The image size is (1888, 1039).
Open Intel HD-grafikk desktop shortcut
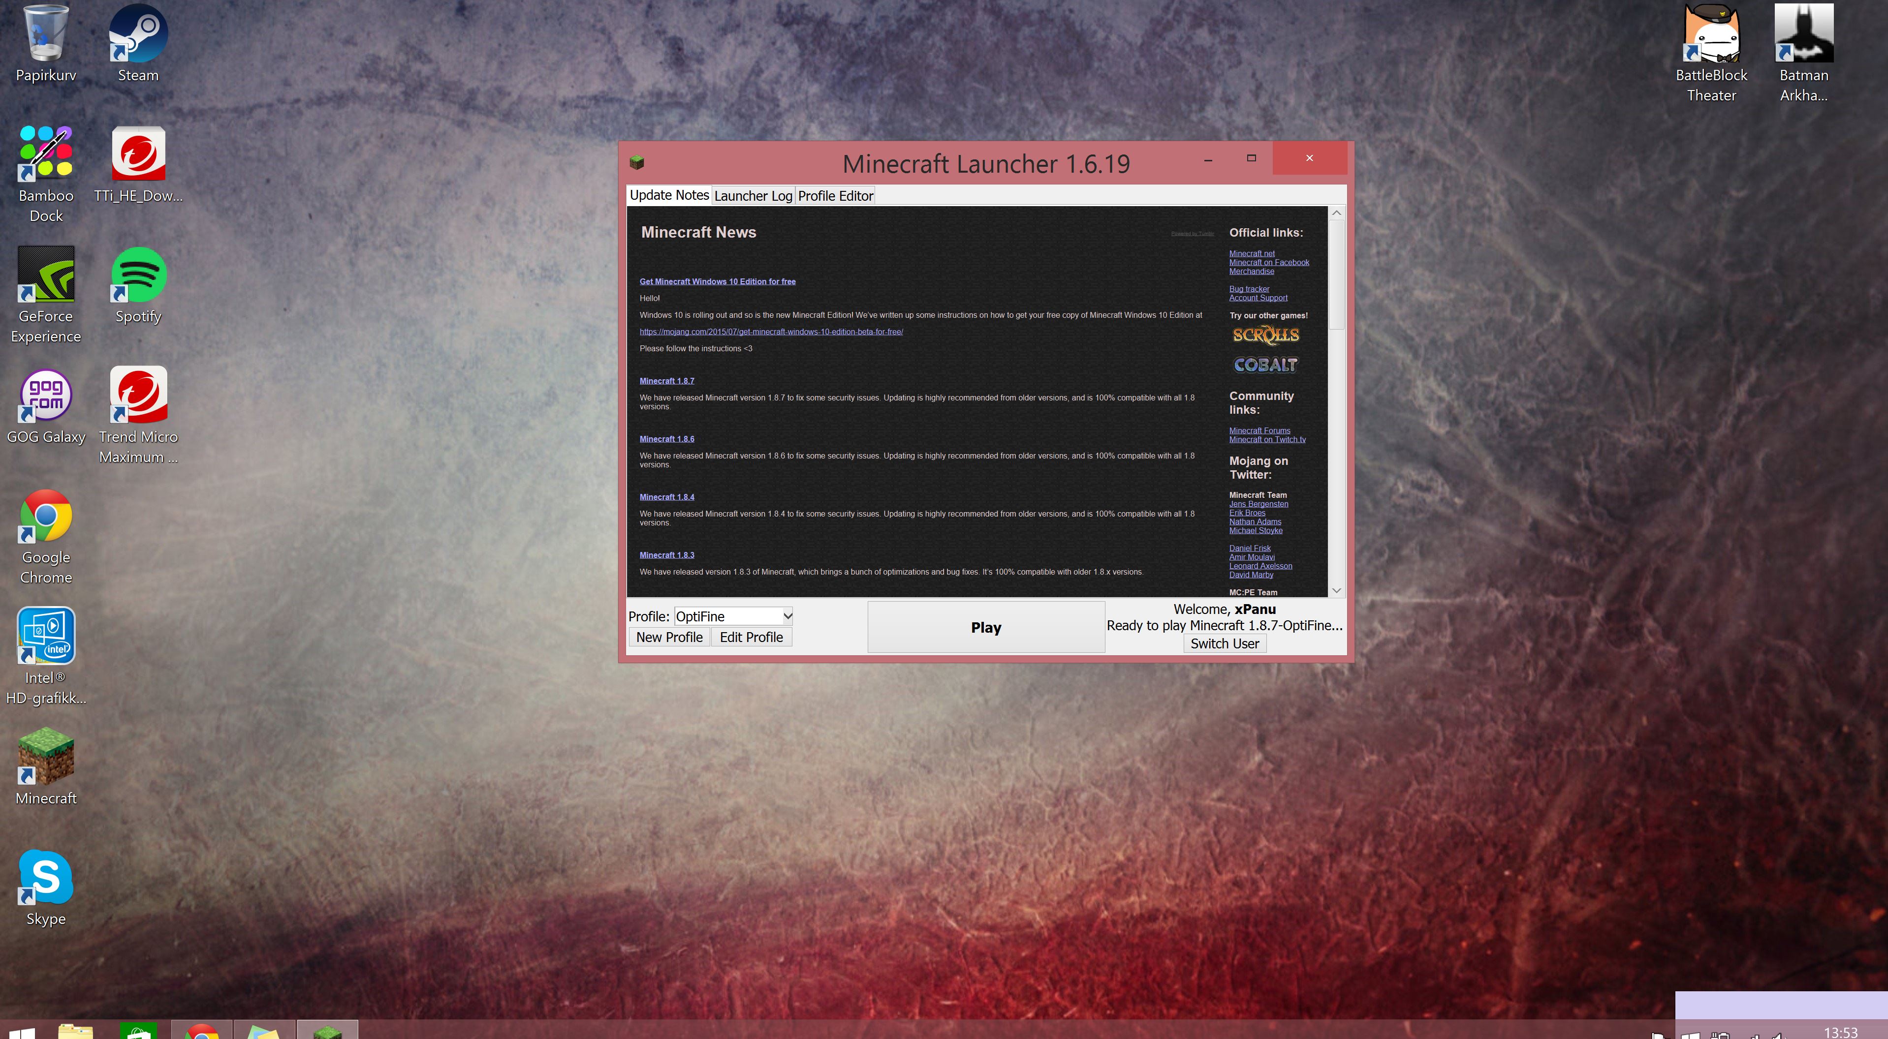pyautogui.click(x=46, y=657)
